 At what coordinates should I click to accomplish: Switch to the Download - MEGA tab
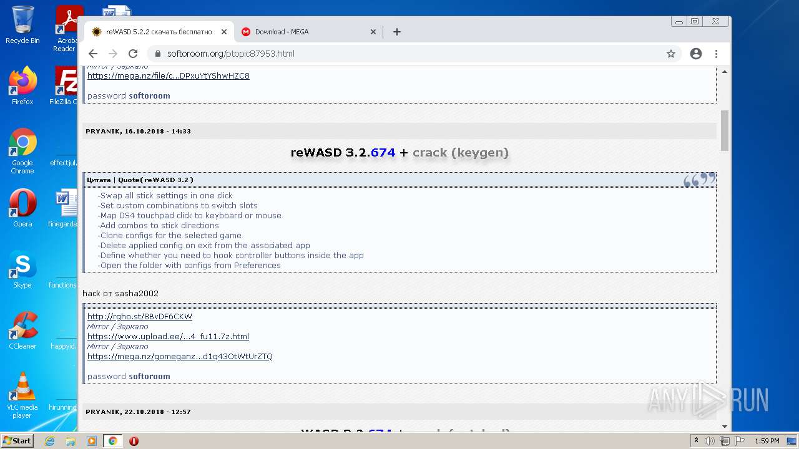tap(309, 32)
